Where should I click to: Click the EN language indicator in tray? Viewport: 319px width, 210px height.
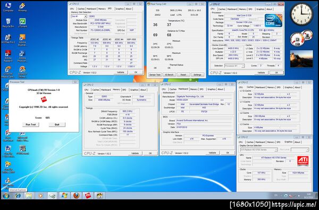tap(276, 195)
